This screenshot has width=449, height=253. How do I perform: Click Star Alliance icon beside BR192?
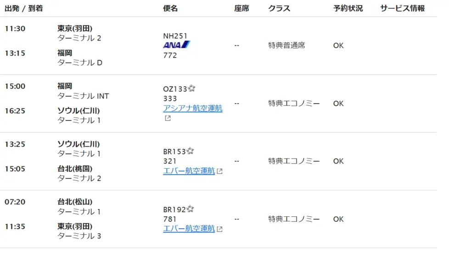191,209
